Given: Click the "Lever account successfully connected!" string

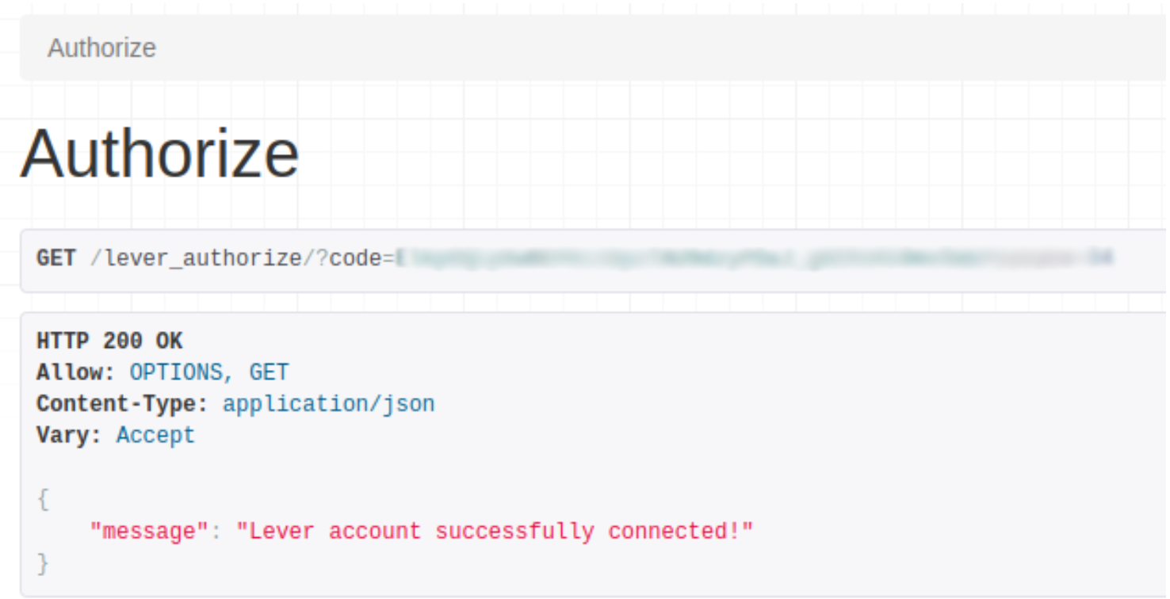Looking at the screenshot, I should [495, 531].
